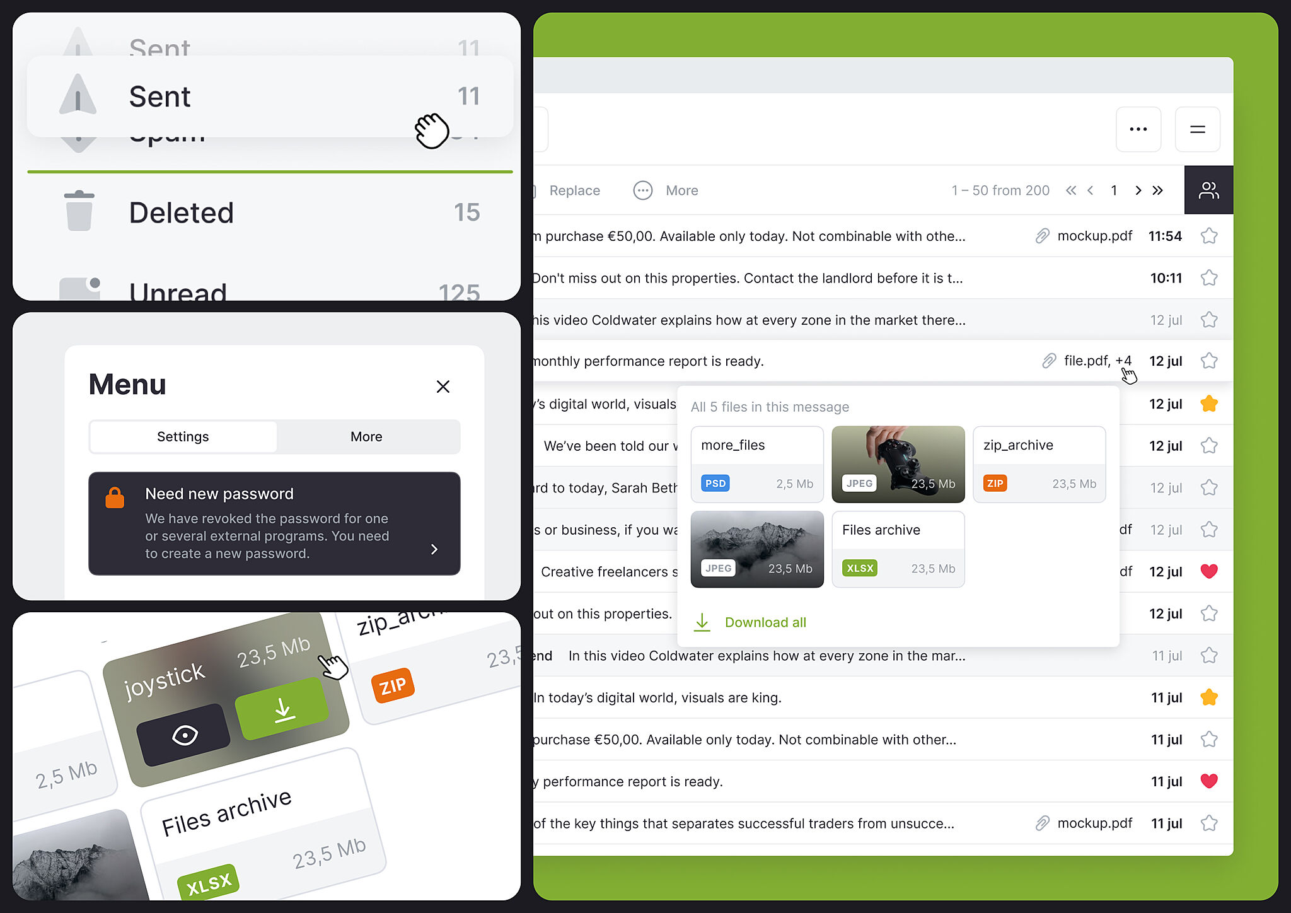Viewport: 1291px width, 913px height.
Task: Unlike the Creative freelancers email heart
Action: 1209,571
